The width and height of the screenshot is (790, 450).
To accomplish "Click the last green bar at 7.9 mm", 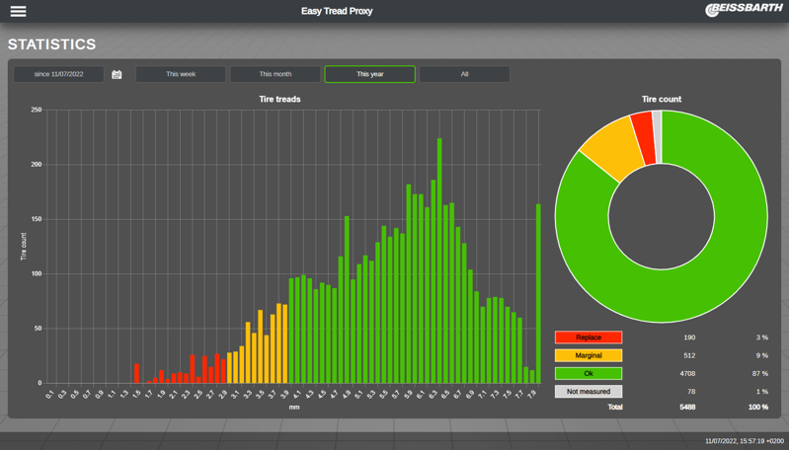I will (x=538, y=296).
